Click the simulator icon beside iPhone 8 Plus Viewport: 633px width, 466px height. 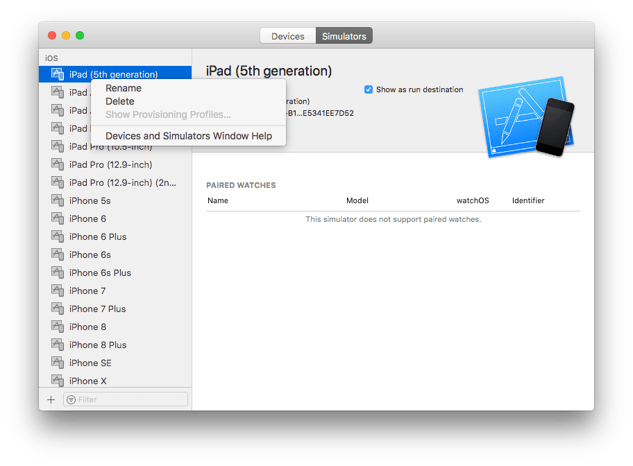(x=58, y=345)
